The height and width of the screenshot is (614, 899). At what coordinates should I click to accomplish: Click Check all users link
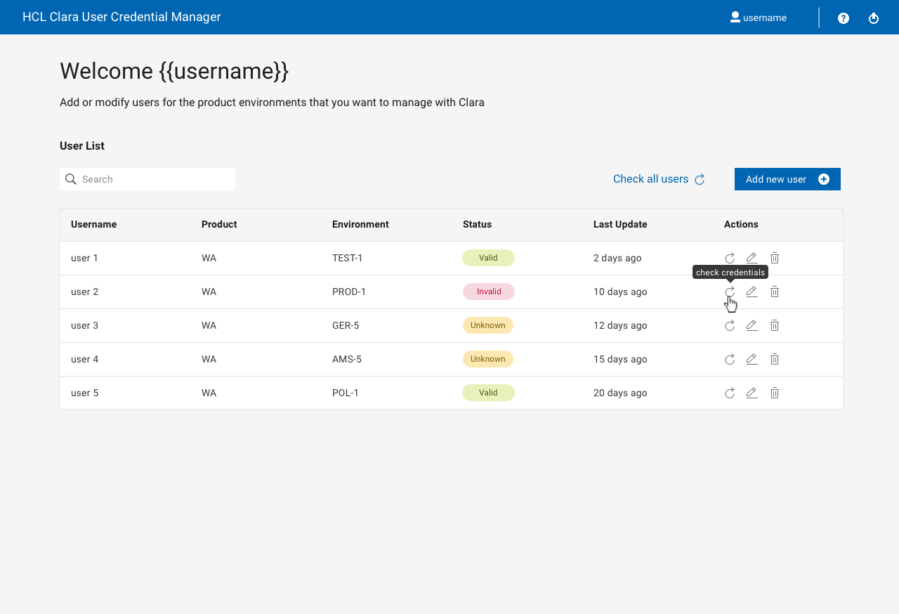point(658,179)
